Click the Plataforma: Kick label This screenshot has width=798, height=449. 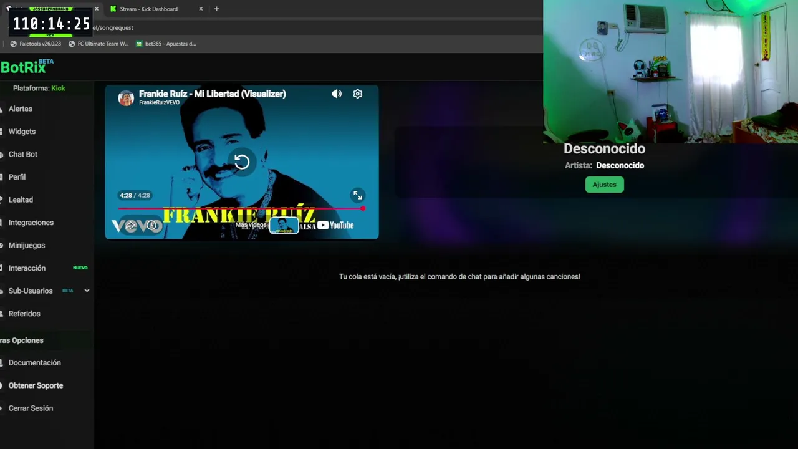[39, 88]
